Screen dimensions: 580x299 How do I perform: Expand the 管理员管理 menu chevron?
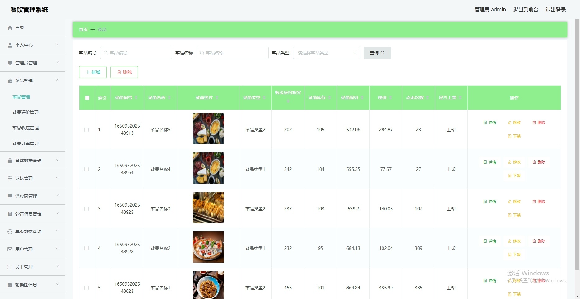[57, 62]
